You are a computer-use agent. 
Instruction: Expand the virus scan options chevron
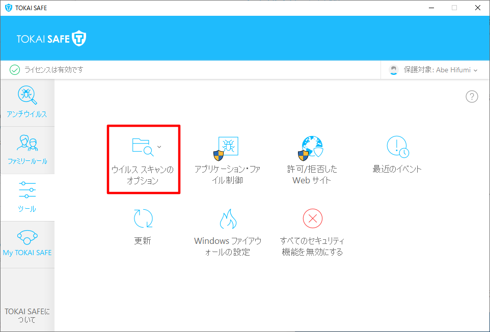coord(159,147)
